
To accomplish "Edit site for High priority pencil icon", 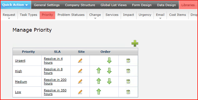I will (x=80, y=71).
